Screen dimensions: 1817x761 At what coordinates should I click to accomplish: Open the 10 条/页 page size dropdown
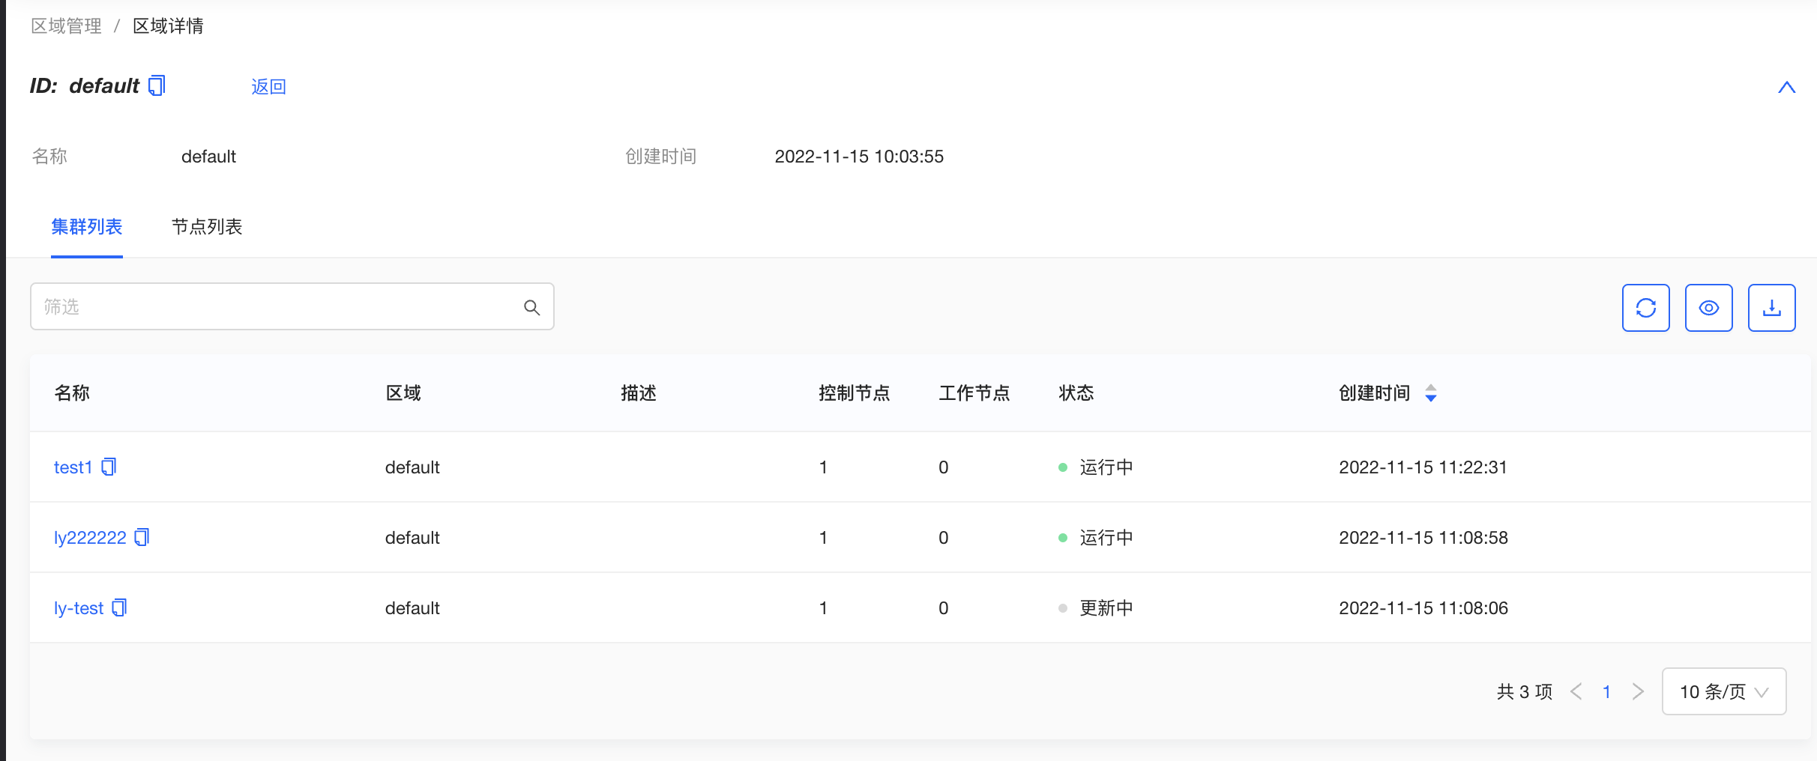point(1723,691)
